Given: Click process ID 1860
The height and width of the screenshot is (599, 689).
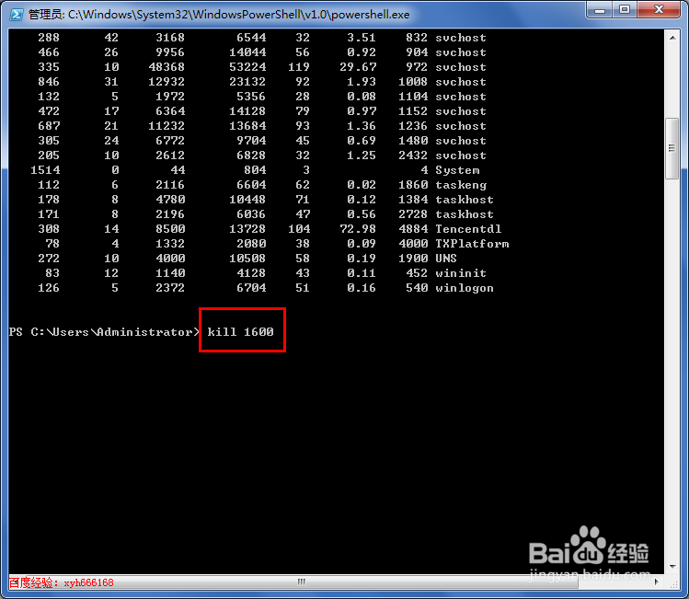Looking at the screenshot, I should coord(413,185).
